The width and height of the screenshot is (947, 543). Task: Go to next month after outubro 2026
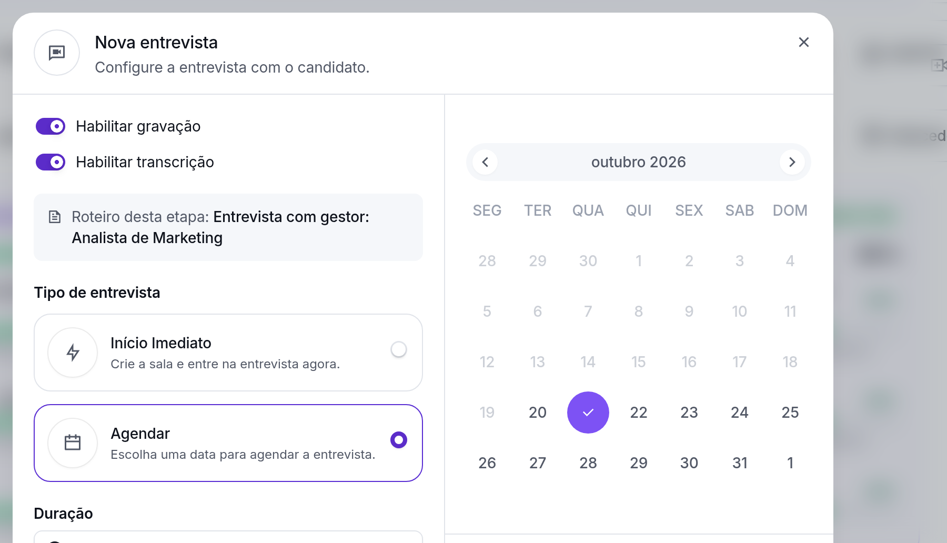pos(792,162)
